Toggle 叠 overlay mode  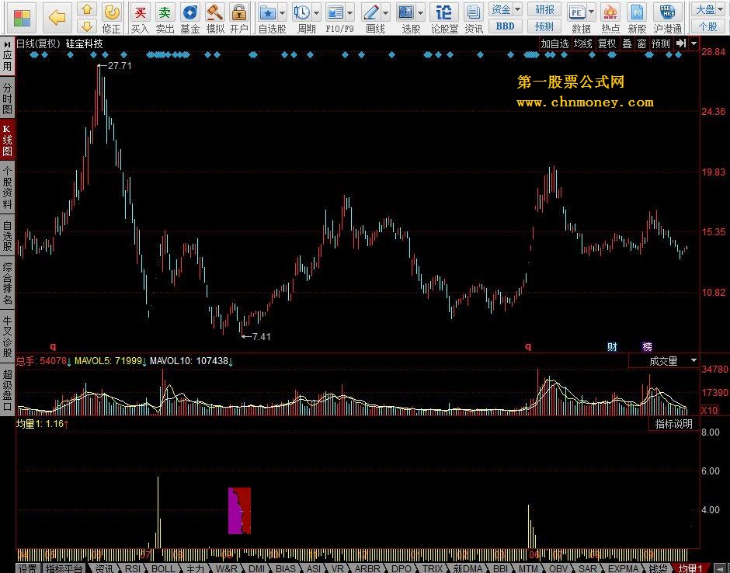627,43
